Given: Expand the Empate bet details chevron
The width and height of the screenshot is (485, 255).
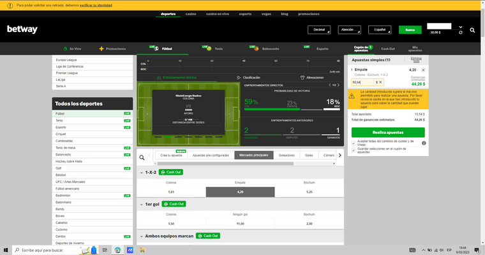Looking at the screenshot, I should point(352,69).
